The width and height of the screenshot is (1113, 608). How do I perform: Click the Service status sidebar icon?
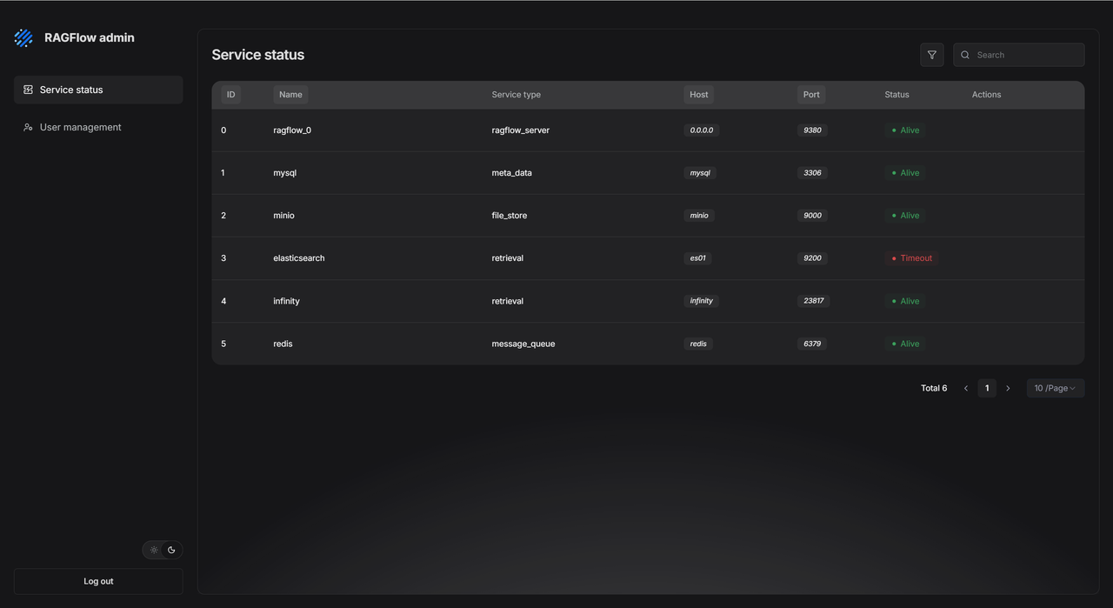28,90
